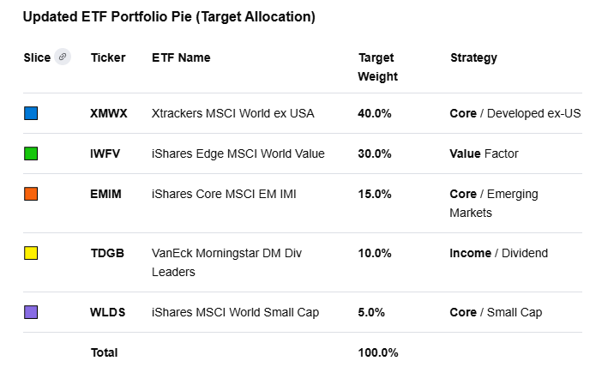
Task: Click the IWFV ticker
Action: (106, 153)
